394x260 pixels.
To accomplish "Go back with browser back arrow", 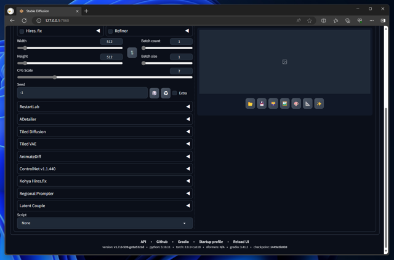I will click(x=12, y=20).
